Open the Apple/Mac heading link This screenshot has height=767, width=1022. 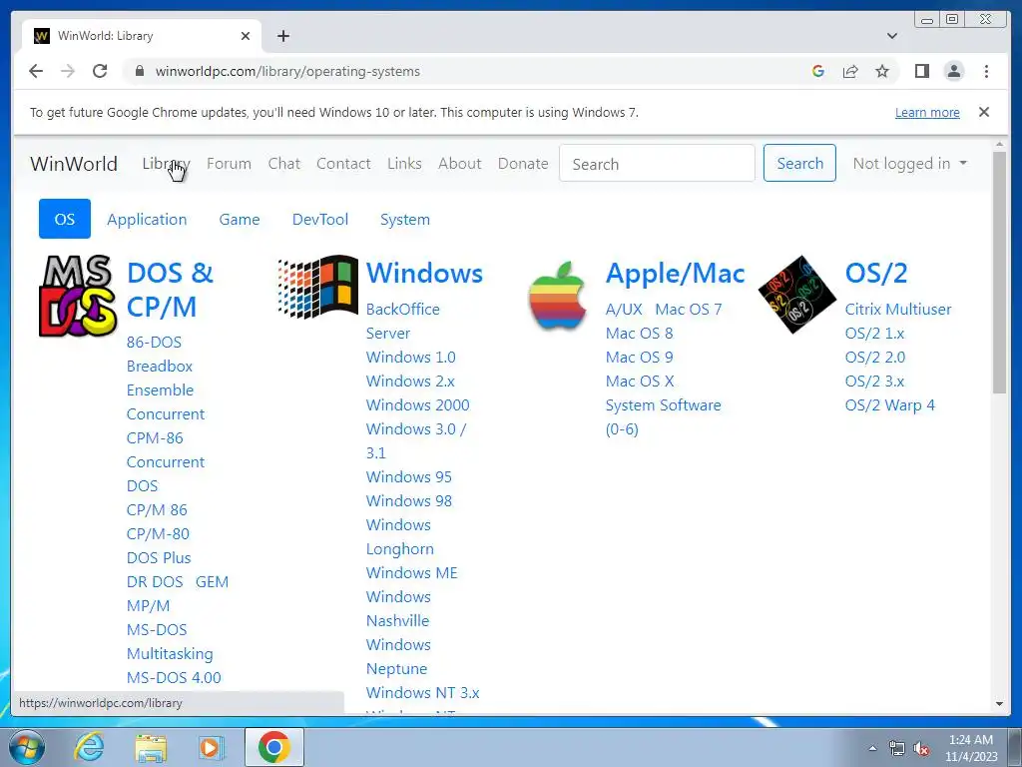676,274
